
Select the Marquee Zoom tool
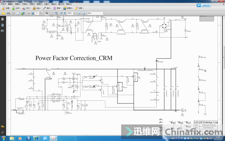56,14
